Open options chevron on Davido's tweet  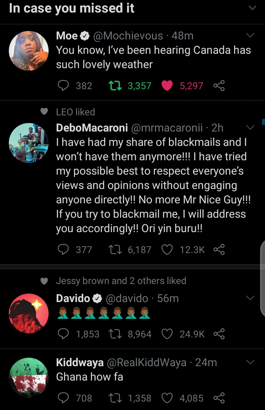[x=250, y=298]
